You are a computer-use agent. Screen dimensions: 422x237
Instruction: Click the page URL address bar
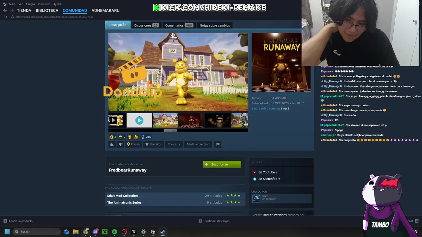[x=54, y=17]
